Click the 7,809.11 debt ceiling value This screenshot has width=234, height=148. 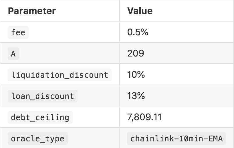[x=144, y=117]
